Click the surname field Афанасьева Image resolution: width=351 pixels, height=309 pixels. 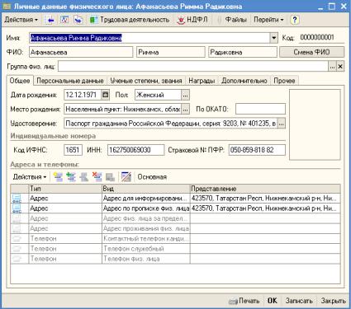(x=81, y=52)
